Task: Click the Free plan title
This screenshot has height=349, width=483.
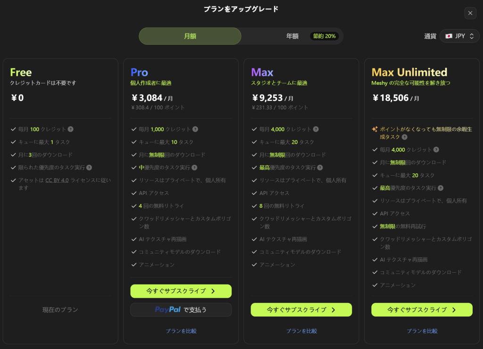Action: (x=21, y=72)
